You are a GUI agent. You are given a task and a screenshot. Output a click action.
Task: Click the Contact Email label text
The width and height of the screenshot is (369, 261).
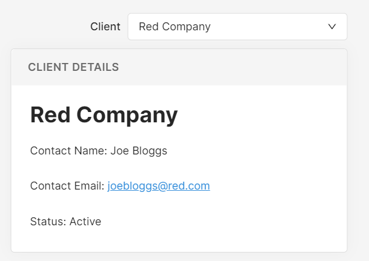(67, 186)
